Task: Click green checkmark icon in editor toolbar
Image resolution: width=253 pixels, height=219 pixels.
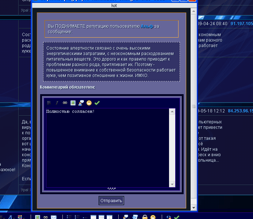Action: [x=97, y=103]
